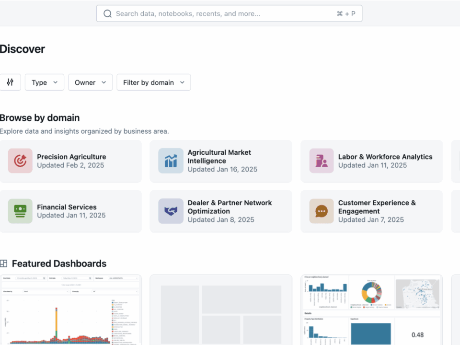
Task: Open the placeholder dashboard thumbnail with gray blocks
Action: [221, 310]
